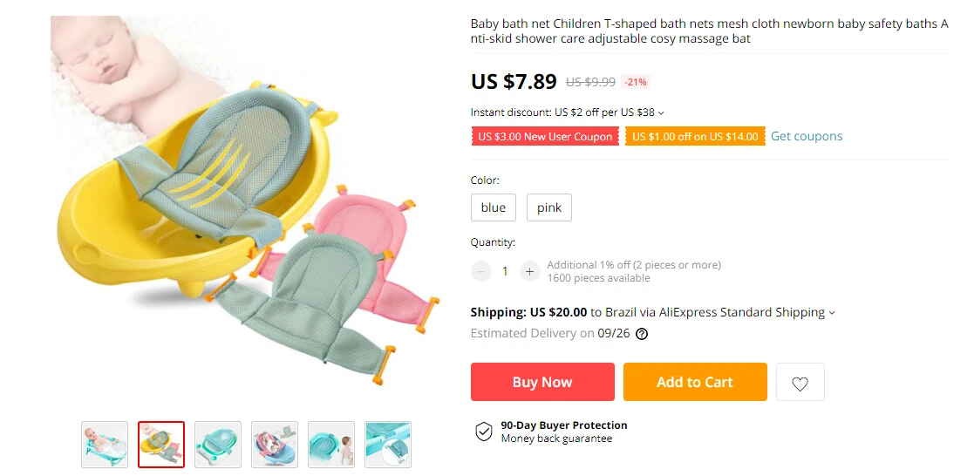View last thumbnail showing tub close-up

(388, 445)
